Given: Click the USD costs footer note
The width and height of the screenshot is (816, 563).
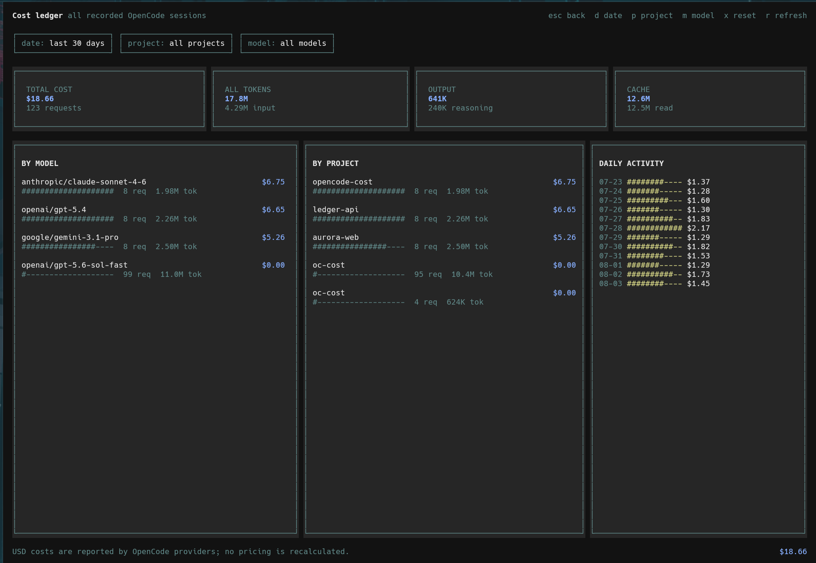Looking at the screenshot, I should [181, 551].
